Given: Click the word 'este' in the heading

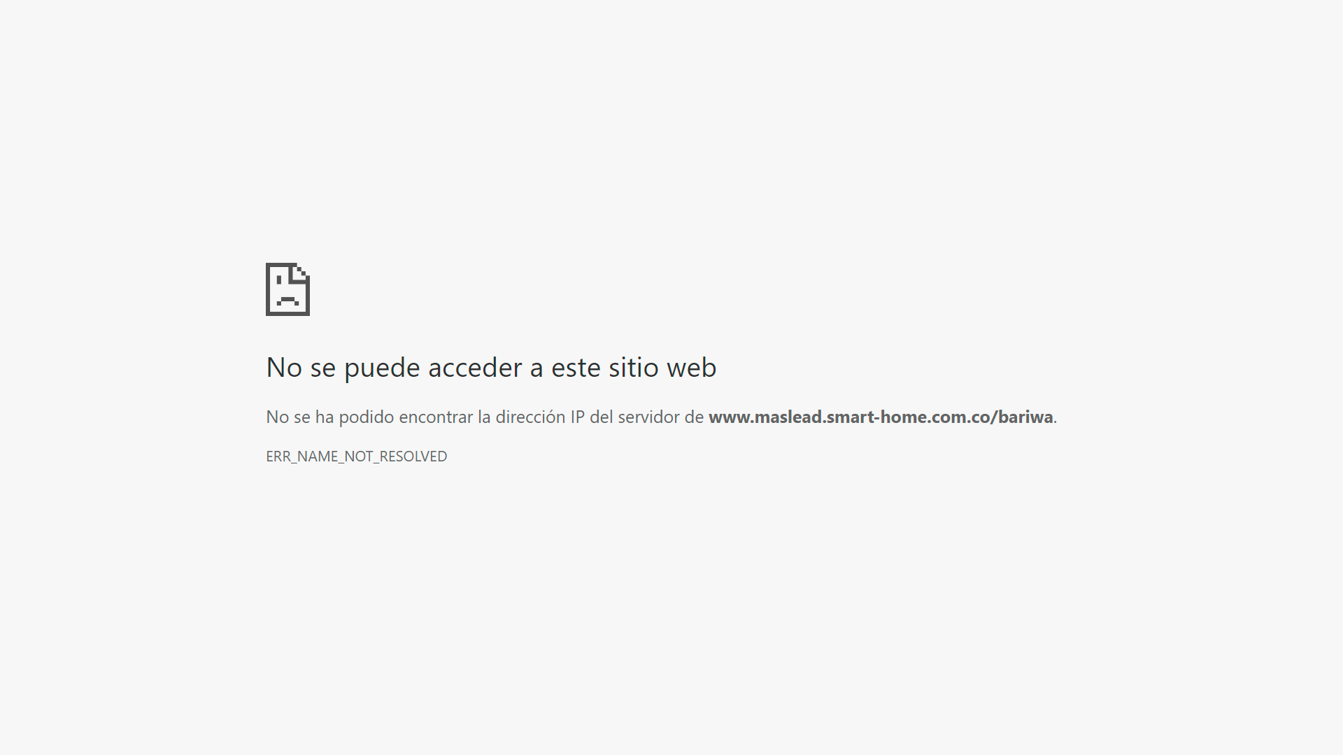Looking at the screenshot, I should (x=576, y=368).
